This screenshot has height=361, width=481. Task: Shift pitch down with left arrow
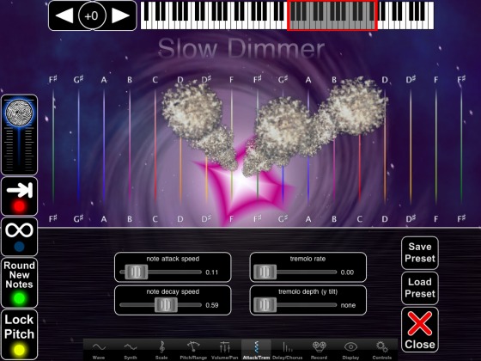(64, 15)
